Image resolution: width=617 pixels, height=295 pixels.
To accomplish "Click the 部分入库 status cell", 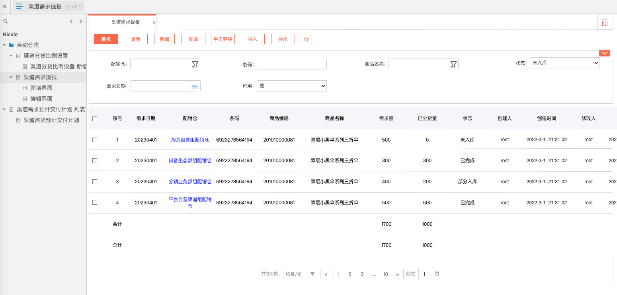I will click(467, 182).
